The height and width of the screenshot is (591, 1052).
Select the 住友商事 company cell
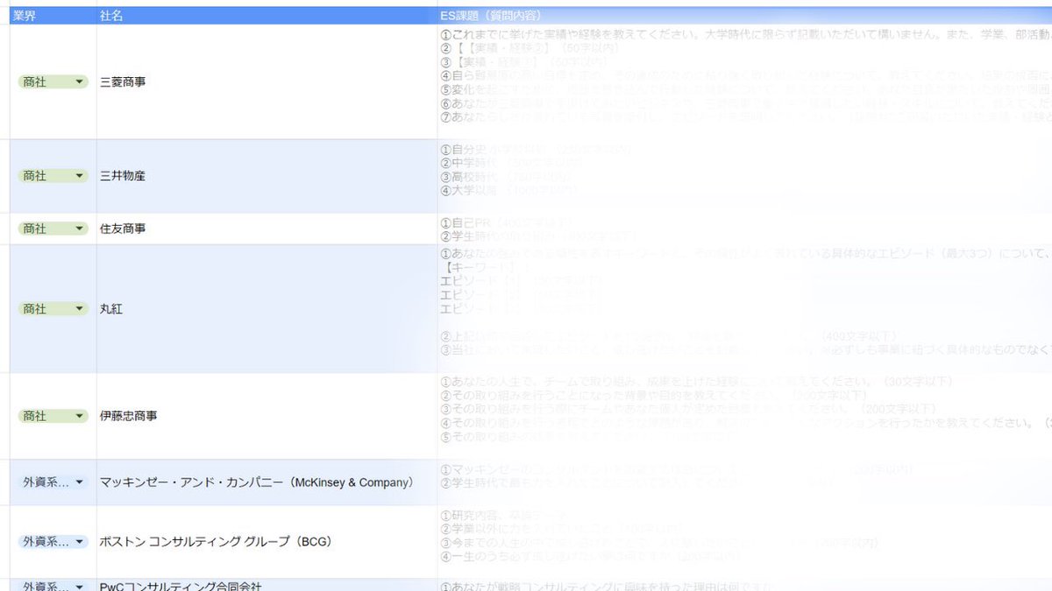(267, 229)
